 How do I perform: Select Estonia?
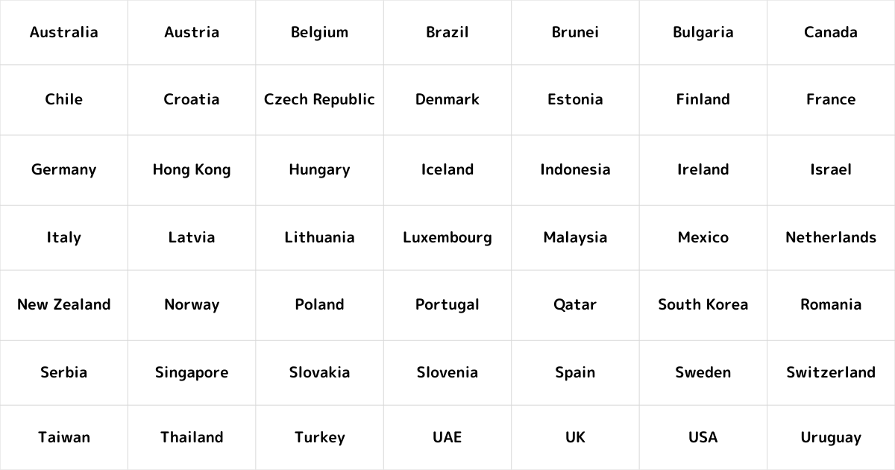click(x=575, y=99)
